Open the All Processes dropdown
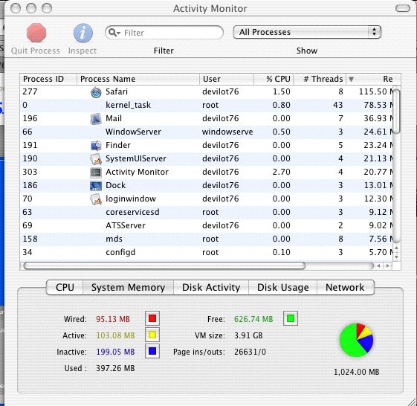The height and width of the screenshot is (406, 417). 307,32
